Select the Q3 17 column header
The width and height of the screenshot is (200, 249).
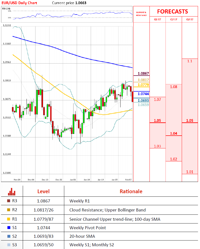tap(190, 19)
